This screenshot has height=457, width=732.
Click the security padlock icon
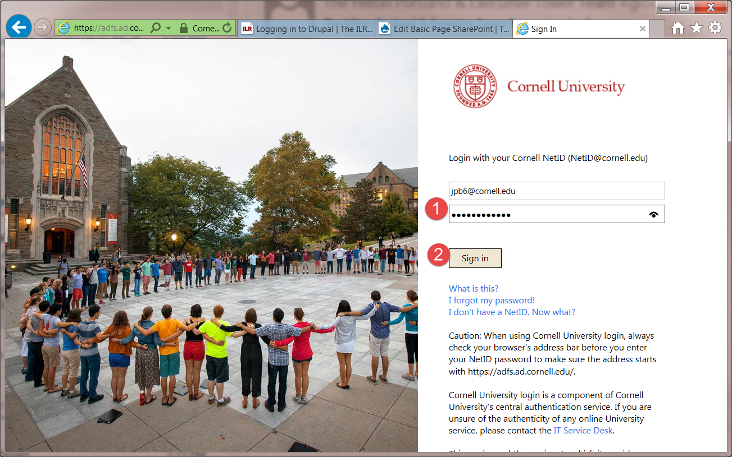coord(183,27)
